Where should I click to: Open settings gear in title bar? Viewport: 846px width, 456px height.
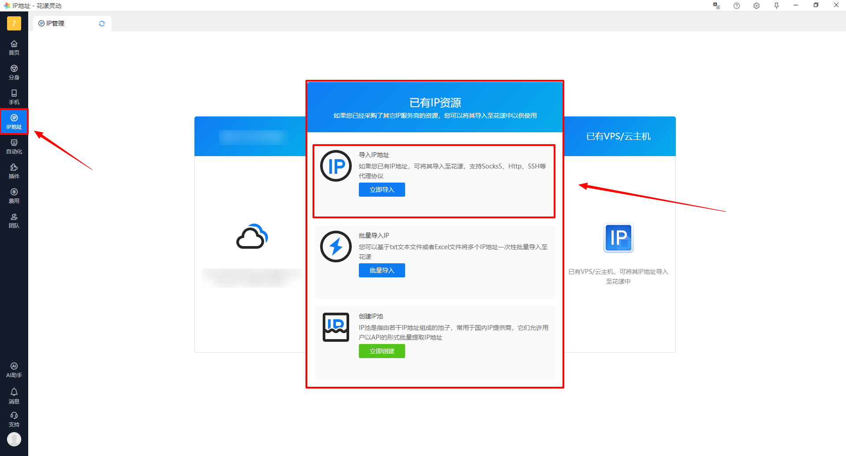coord(757,6)
